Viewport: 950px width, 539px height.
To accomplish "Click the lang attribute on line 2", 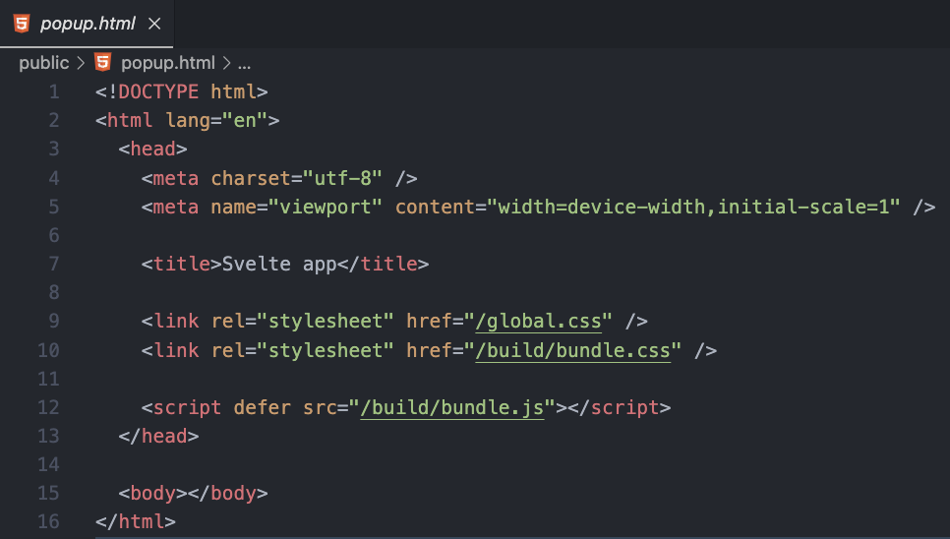I will pos(188,121).
